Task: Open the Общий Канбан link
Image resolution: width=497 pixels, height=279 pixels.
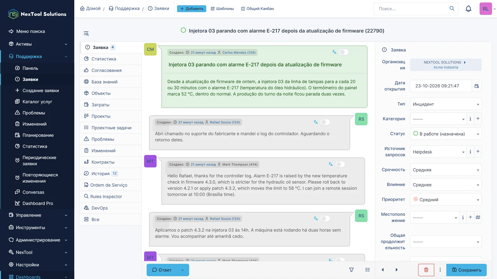Action: coord(258,9)
